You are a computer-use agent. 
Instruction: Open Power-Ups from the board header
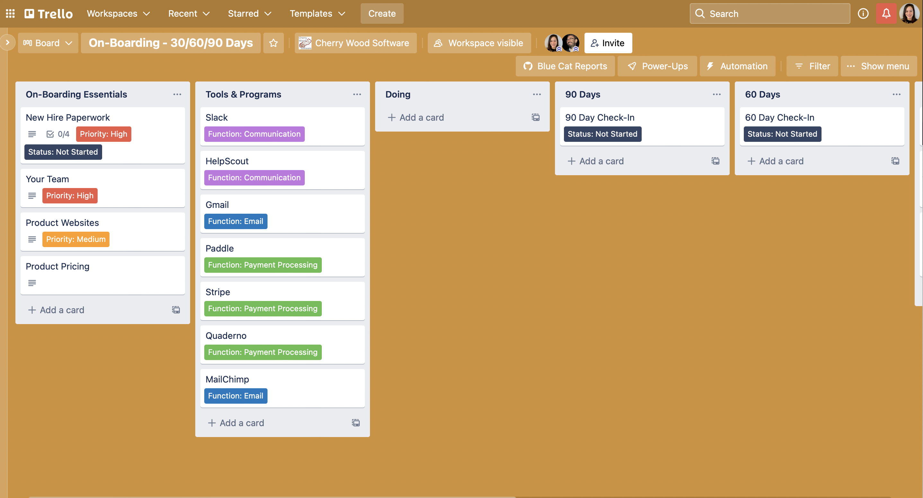[x=657, y=66]
